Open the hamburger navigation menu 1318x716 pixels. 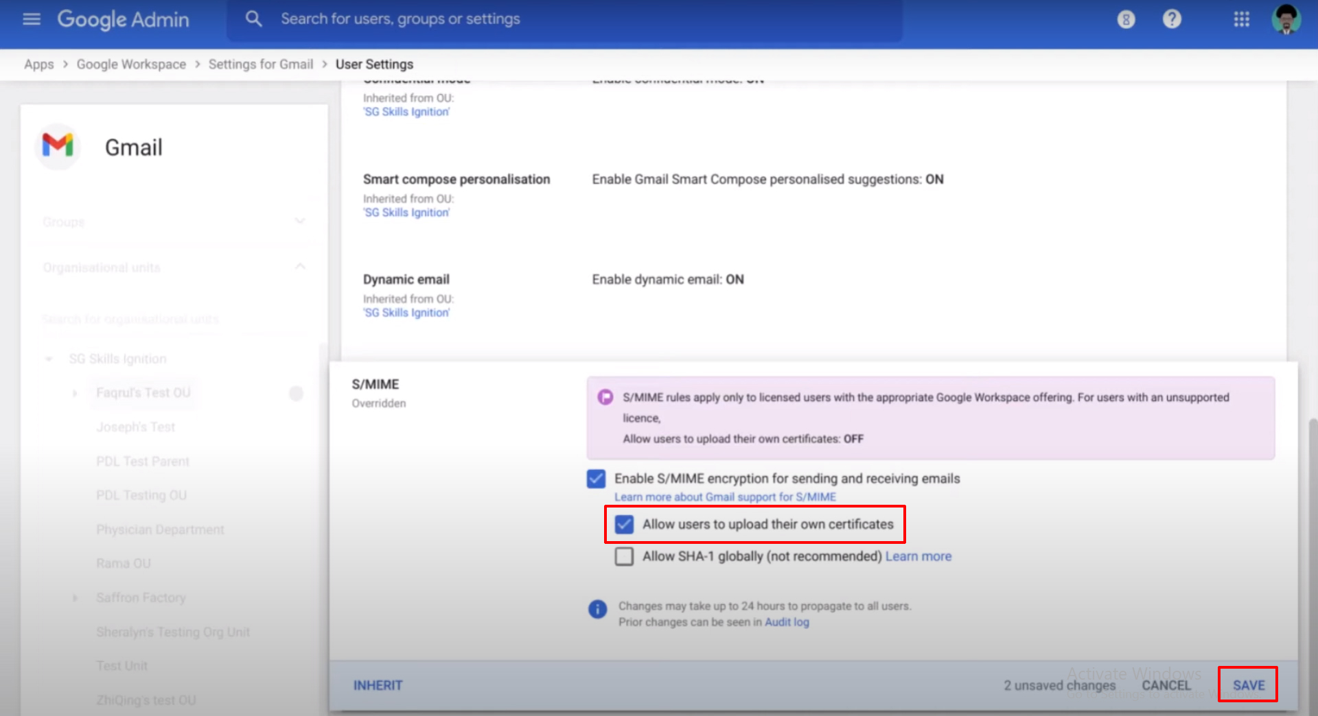tap(31, 19)
